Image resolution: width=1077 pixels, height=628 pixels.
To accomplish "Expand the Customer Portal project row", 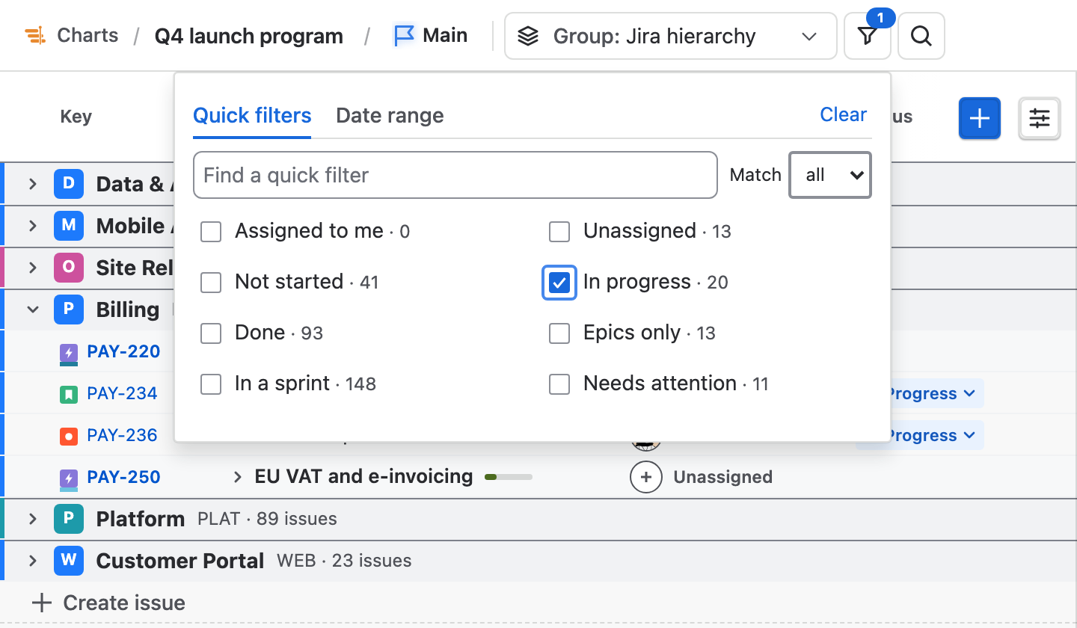I will point(32,561).
